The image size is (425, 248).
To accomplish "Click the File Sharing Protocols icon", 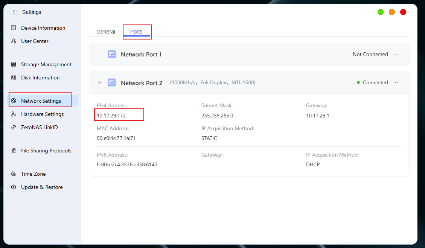I will point(14,151).
